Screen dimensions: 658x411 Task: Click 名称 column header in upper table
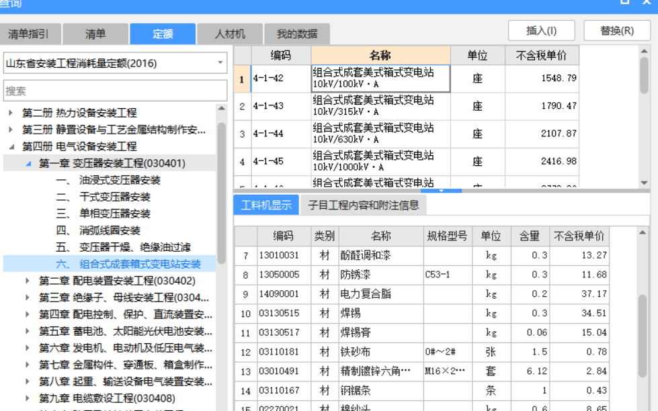click(x=380, y=55)
